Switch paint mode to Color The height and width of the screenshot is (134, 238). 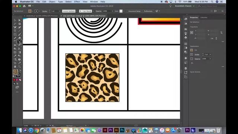14,80
